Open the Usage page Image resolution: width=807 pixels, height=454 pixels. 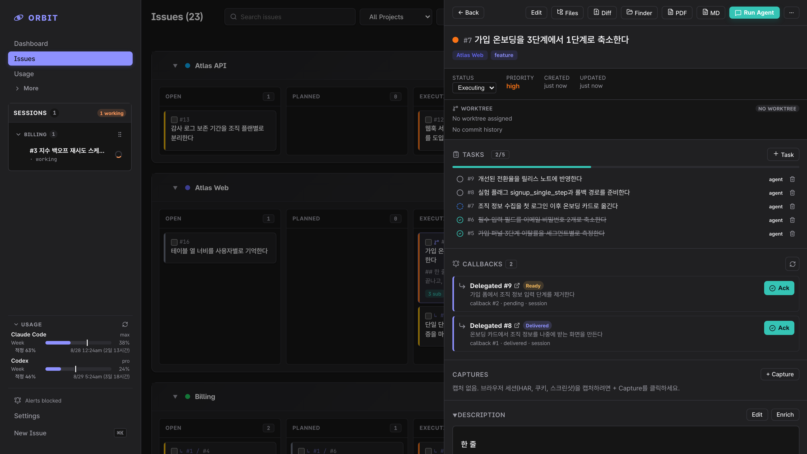(x=24, y=74)
